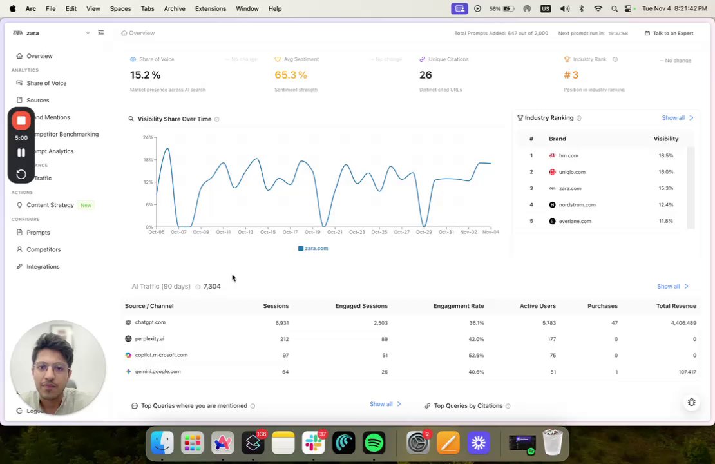Image resolution: width=715 pixels, height=464 pixels.
Task: Toggle the zara.com legend series on chart
Action: [x=313, y=249]
